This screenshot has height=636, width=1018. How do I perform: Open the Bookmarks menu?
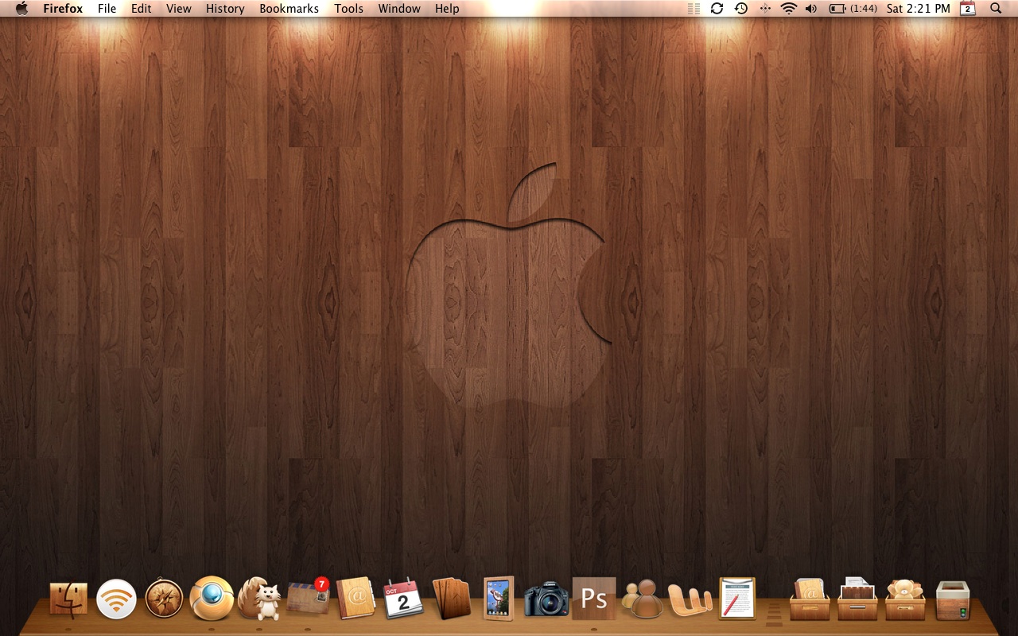[x=289, y=9]
